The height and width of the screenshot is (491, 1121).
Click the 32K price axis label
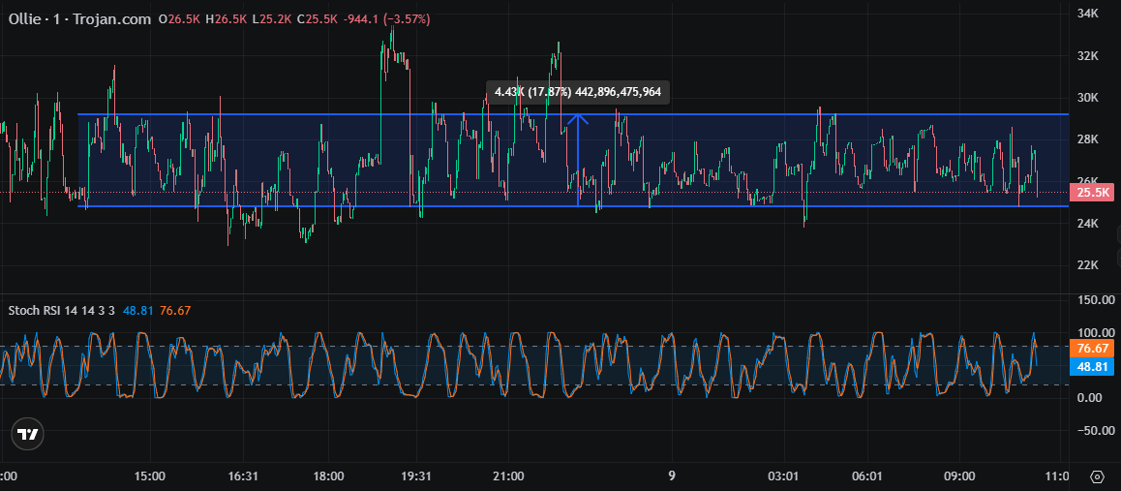pos(1087,56)
